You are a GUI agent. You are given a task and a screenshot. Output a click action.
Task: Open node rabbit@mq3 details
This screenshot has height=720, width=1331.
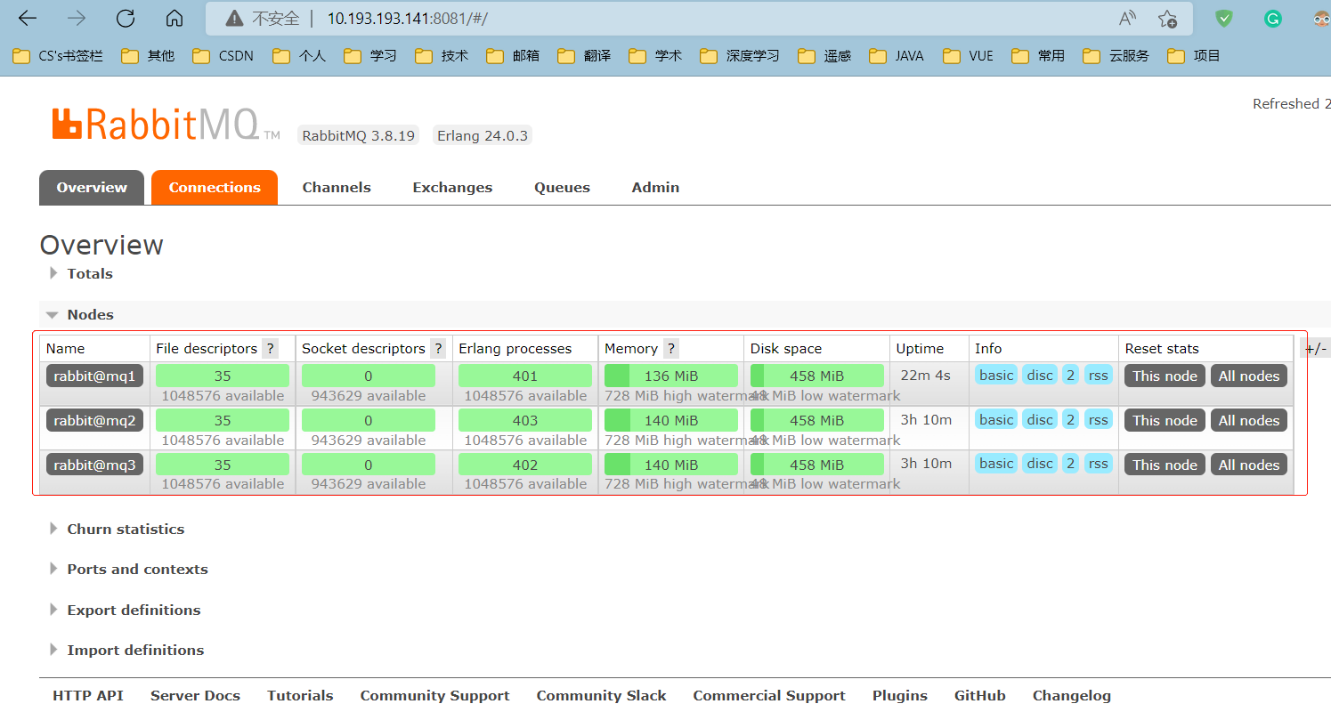[x=94, y=465]
